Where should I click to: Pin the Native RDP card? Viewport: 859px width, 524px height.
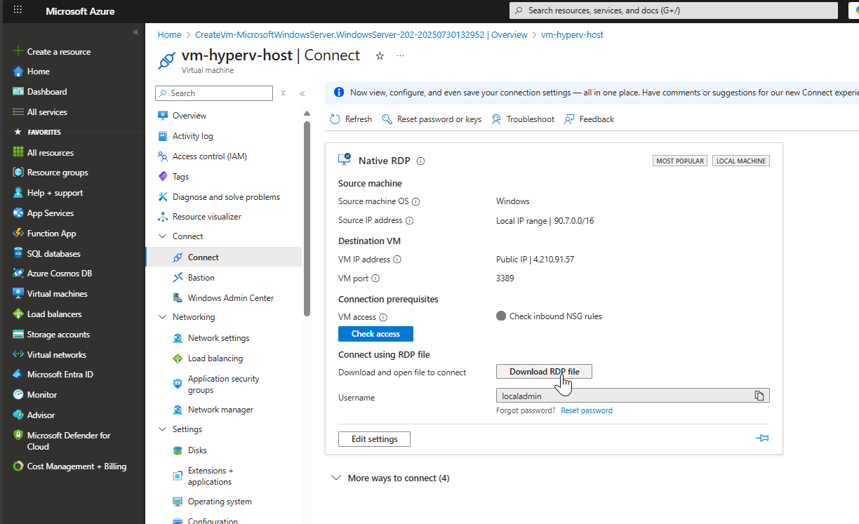tap(762, 438)
